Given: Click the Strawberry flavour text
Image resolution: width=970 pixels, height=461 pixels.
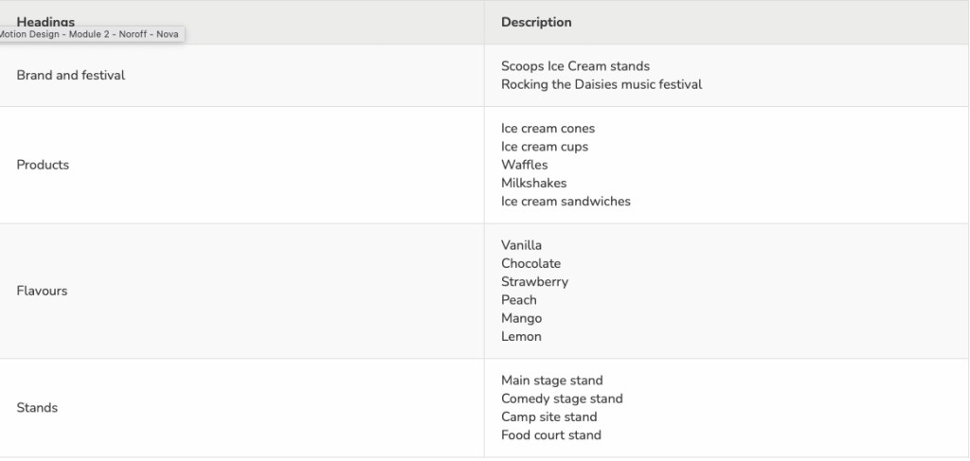Looking at the screenshot, I should [535, 281].
